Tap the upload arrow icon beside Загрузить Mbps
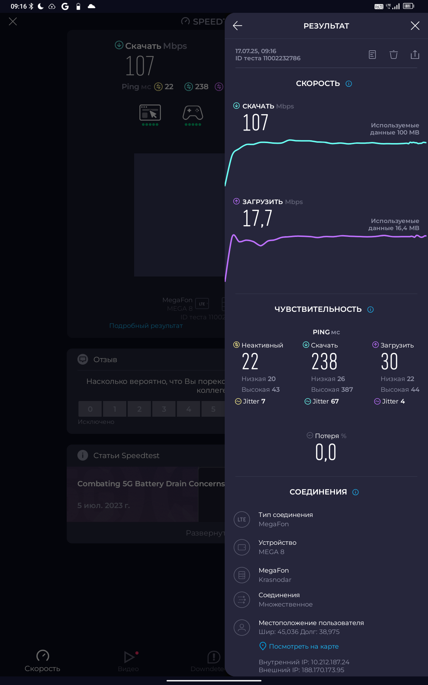Image resolution: width=428 pixels, height=685 pixels. [x=236, y=201]
